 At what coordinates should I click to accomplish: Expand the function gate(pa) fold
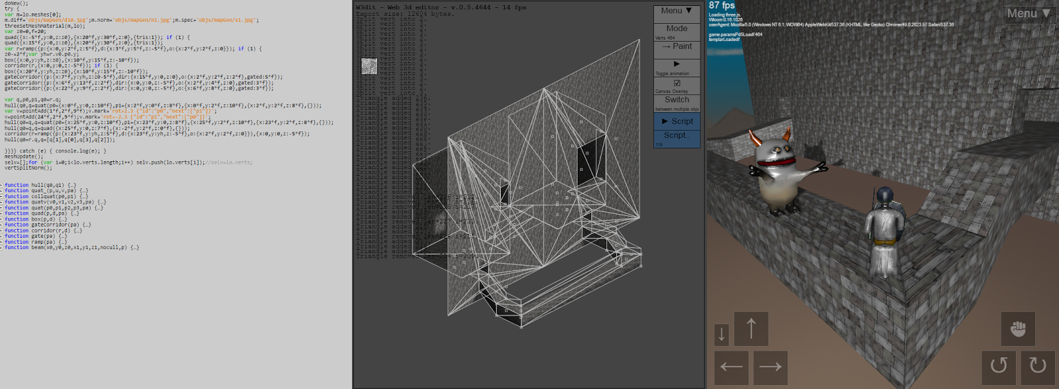(x=2, y=236)
